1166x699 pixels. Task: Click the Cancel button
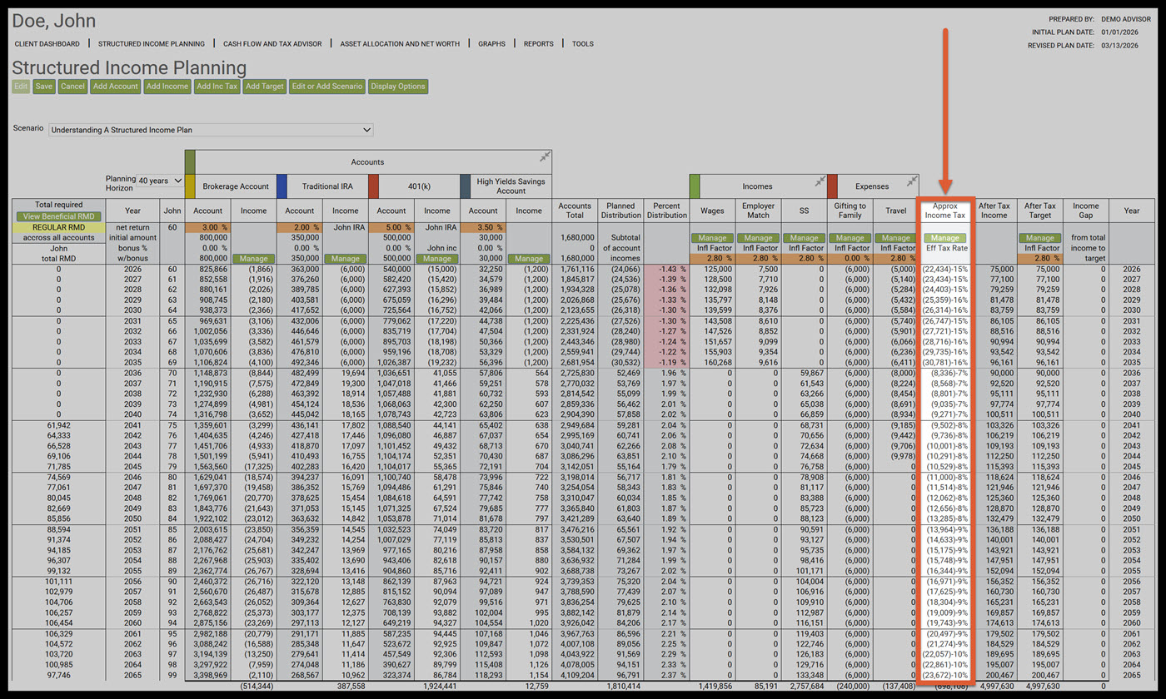(x=72, y=86)
